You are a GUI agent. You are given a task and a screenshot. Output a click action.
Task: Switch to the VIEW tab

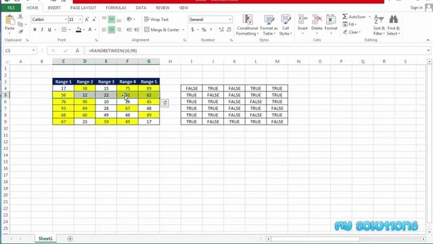coord(183,7)
